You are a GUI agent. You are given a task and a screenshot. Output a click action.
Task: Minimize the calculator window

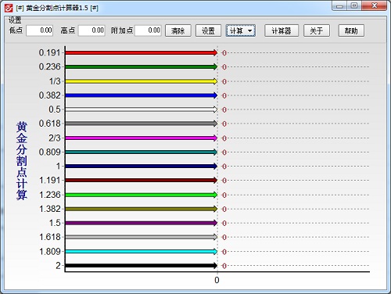[339, 6]
